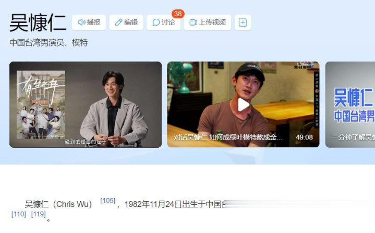Image resolution: width=375 pixels, height=233 pixels.
Task: Click the 49:08 duration label
Action: 304,137
